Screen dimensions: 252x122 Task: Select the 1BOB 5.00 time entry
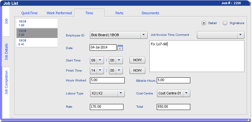[x=37, y=33]
